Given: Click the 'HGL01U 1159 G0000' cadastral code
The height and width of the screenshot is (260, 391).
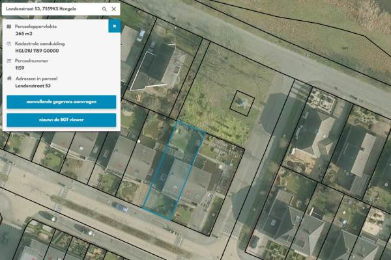Looking at the screenshot, I should (36, 50).
